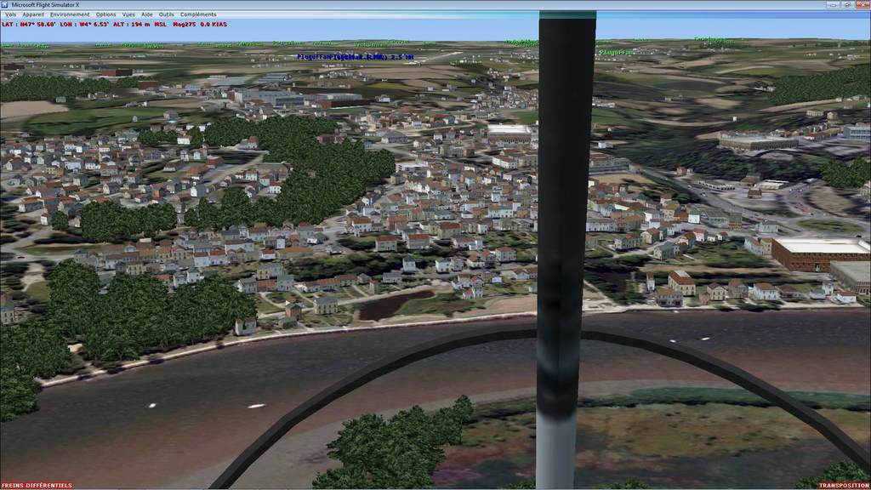The height and width of the screenshot is (490, 871).
Task: Show the Vues menu
Action: [128, 14]
